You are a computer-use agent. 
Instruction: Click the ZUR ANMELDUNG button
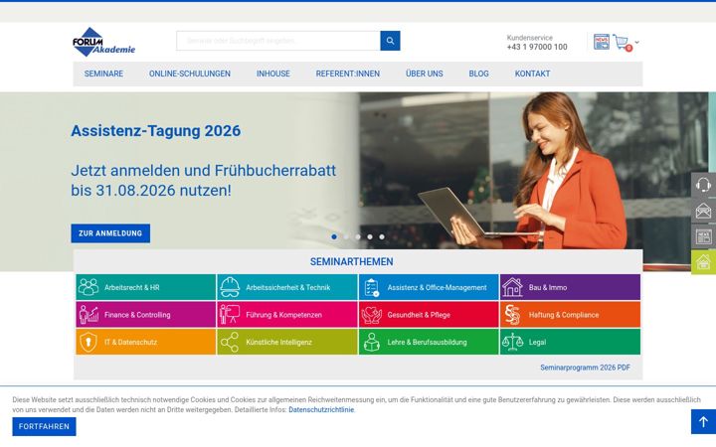[110, 233]
